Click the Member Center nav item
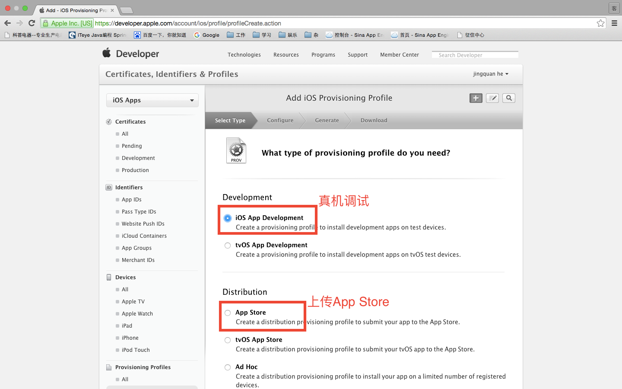622x389 pixels. (400, 55)
